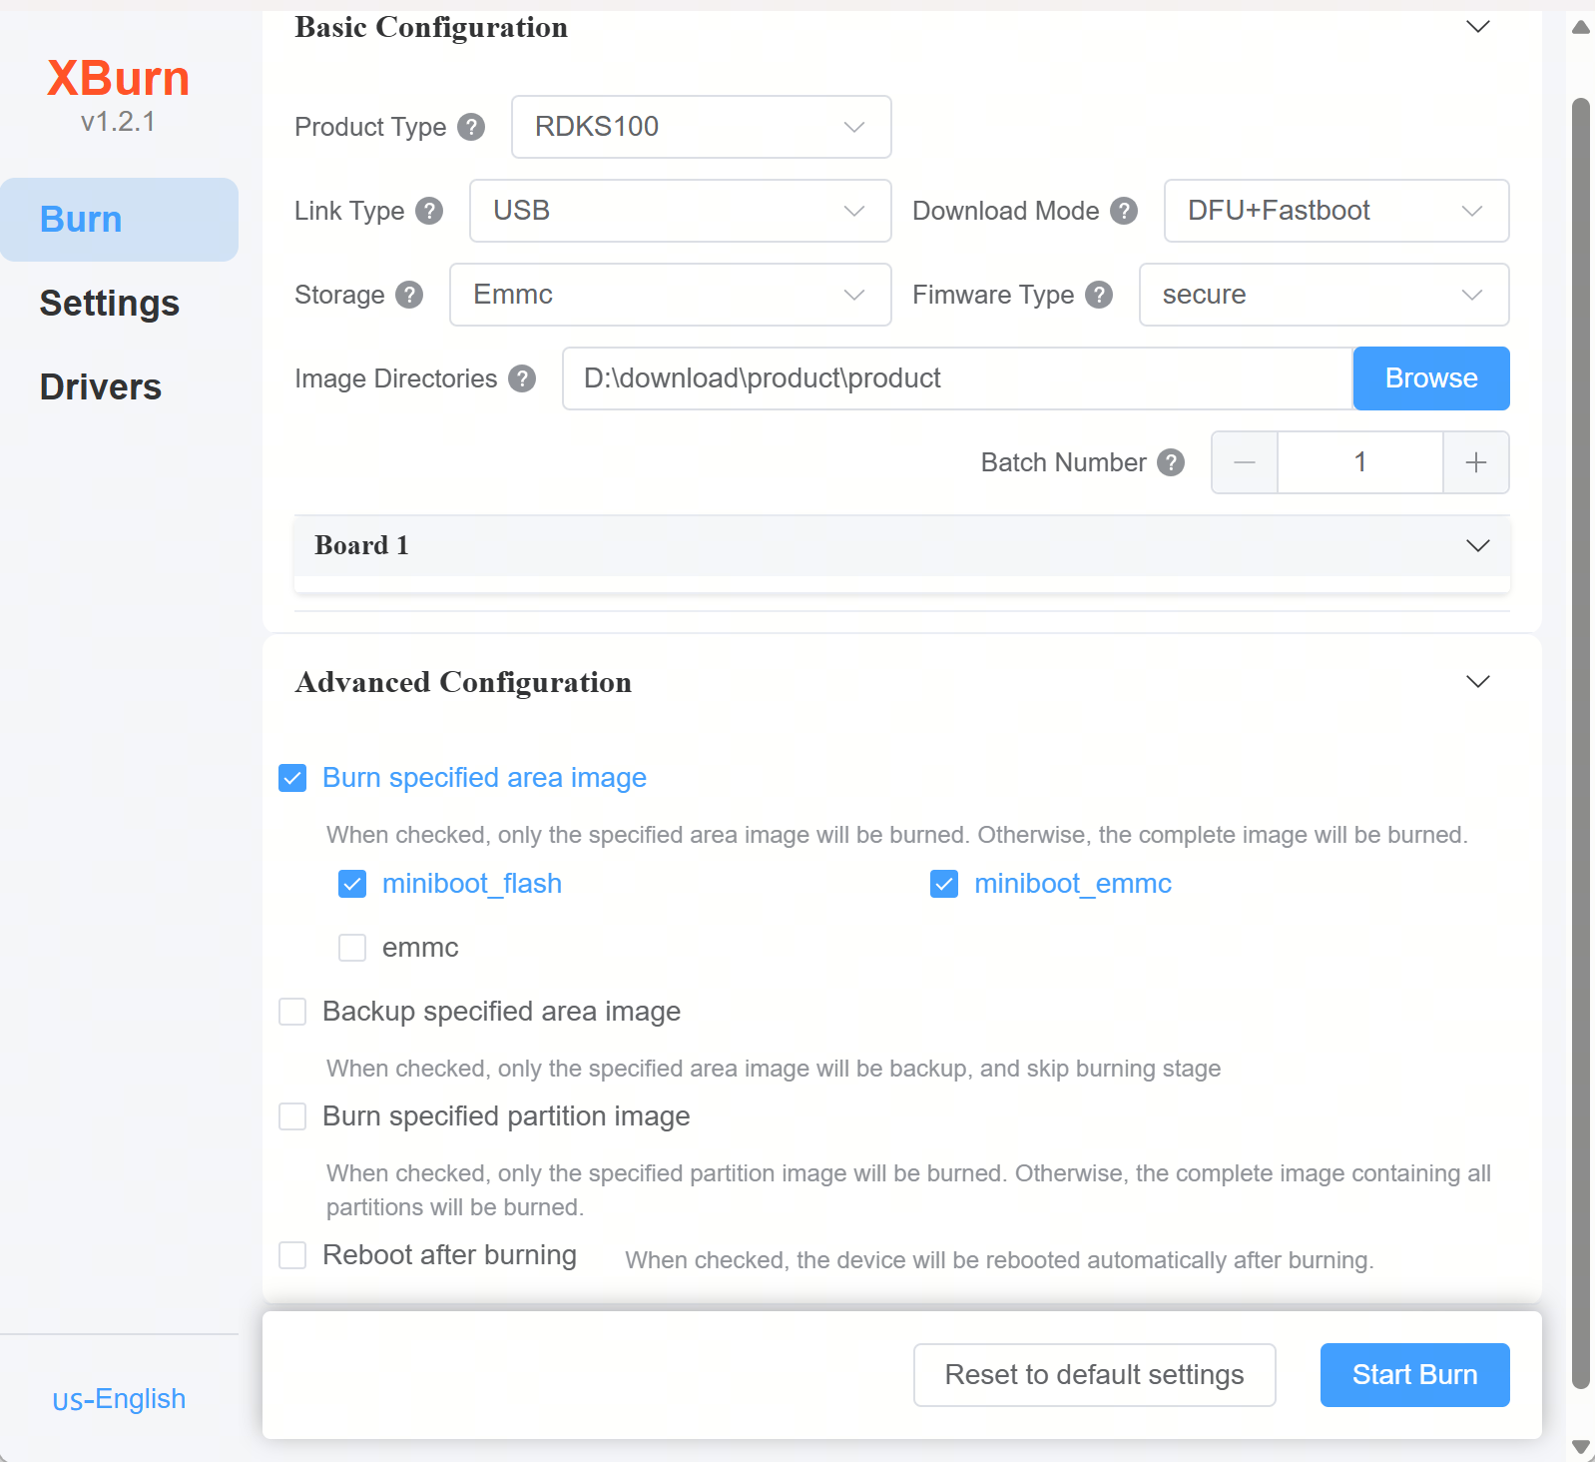Click the Product Type help icon
The image size is (1595, 1462).
(x=471, y=127)
